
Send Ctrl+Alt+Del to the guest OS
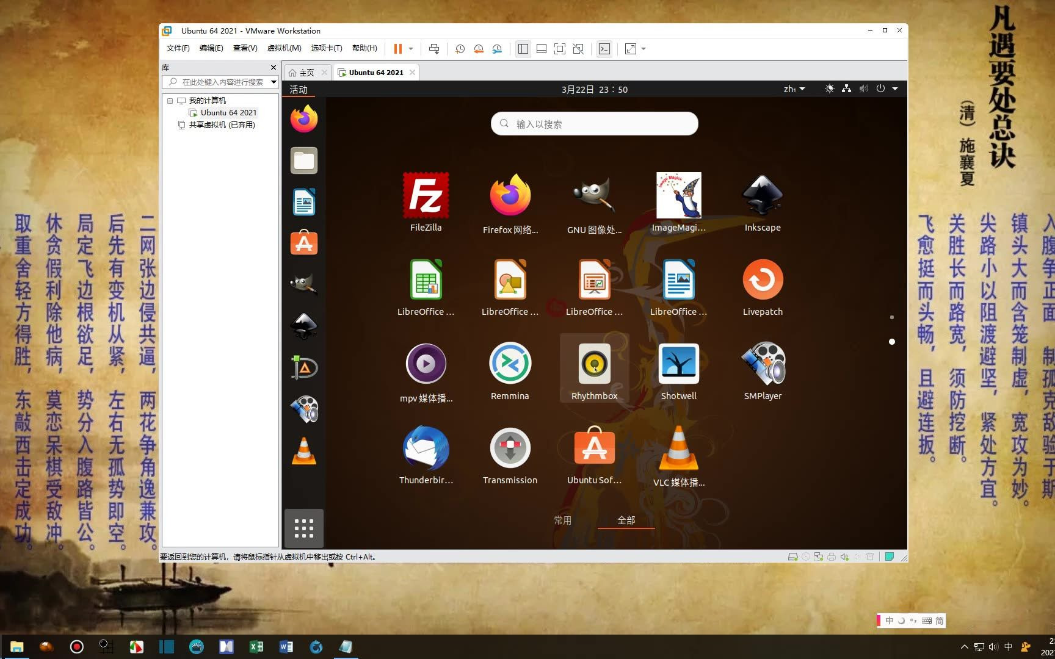tap(433, 49)
